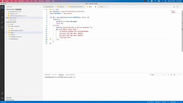The width and height of the screenshot is (183, 103).
Task: Click the UTF-8 encoding indicator
Action: (164, 102)
